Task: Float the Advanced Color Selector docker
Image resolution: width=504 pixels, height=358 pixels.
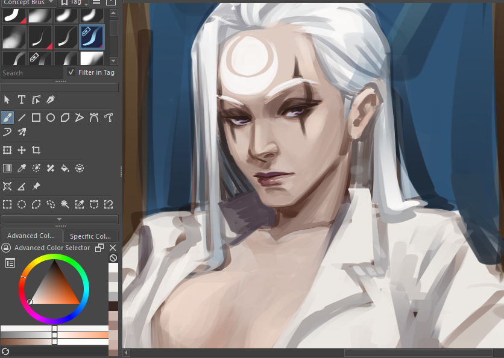Action: click(x=99, y=248)
